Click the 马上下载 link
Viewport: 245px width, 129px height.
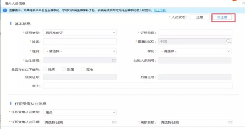point(160,10)
